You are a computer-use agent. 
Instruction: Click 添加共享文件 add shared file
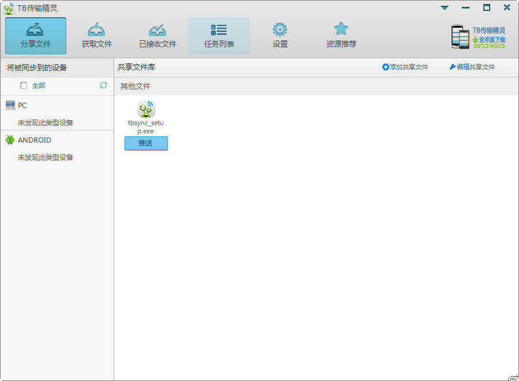click(x=405, y=67)
